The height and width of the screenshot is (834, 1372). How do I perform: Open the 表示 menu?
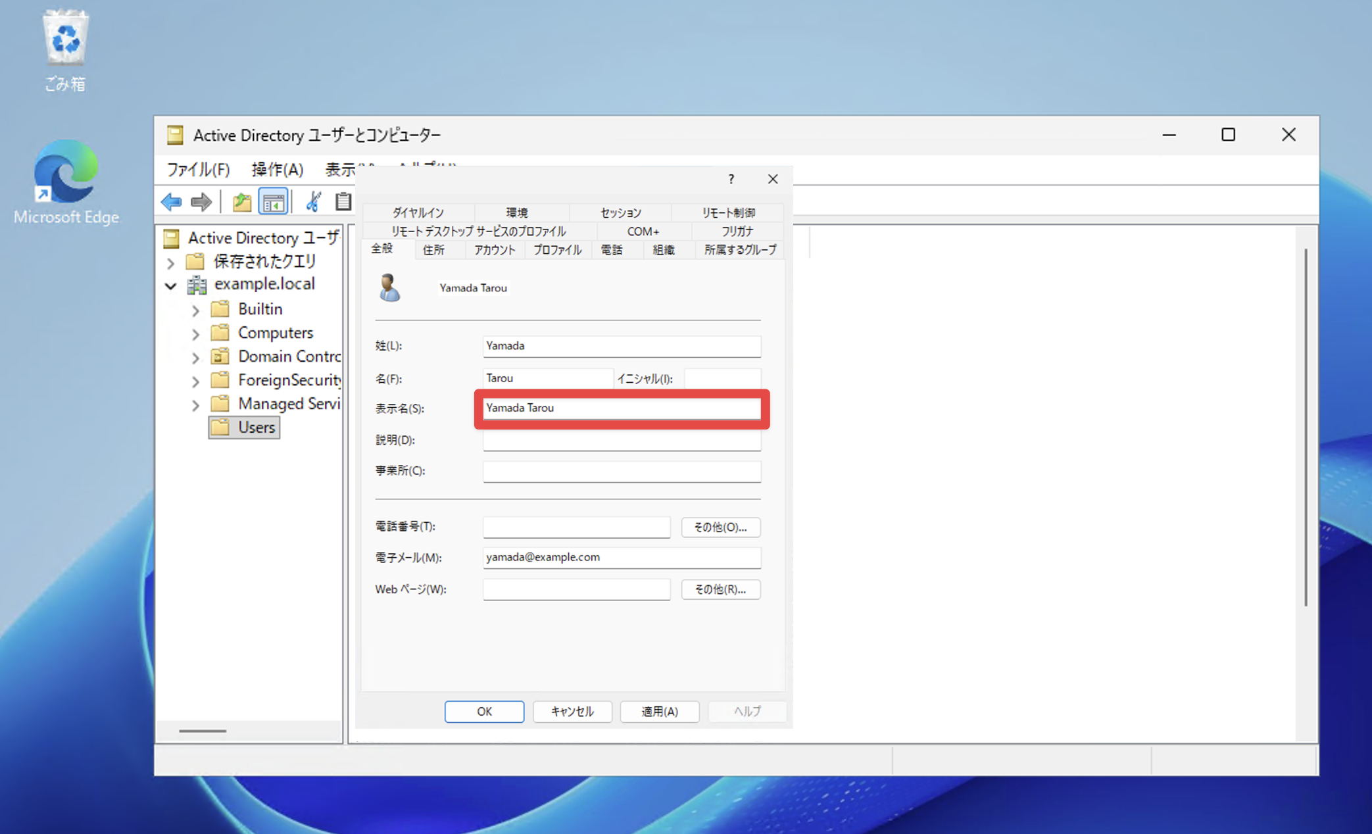pos(340,170)
